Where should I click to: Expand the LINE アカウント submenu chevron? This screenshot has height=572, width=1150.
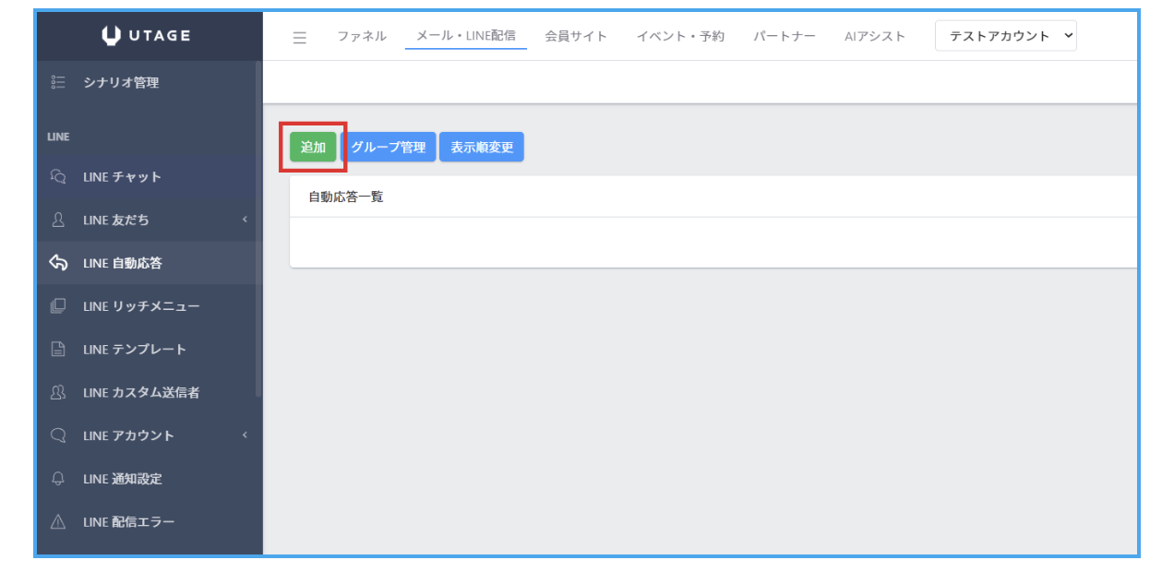tap(245, 435)
